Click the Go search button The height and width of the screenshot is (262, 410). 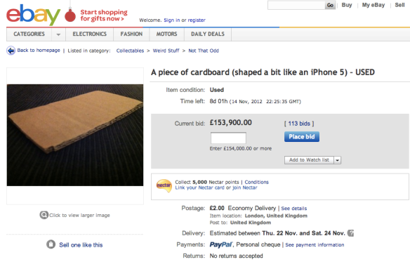330,5
